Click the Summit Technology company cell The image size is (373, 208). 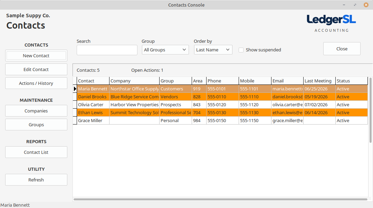(134, 113)
